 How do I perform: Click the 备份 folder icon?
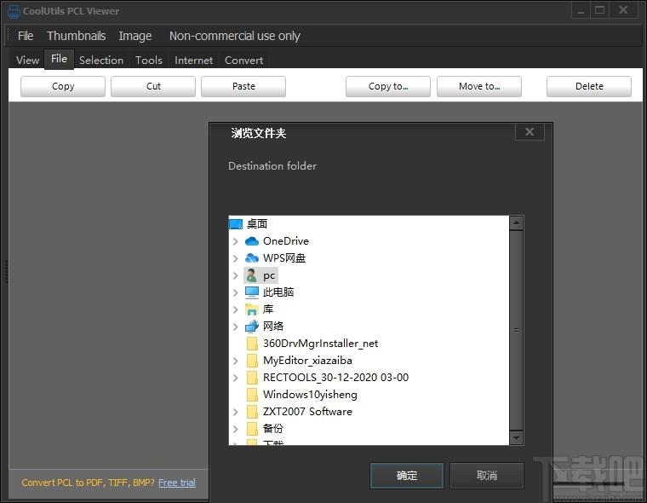[252, 429]
